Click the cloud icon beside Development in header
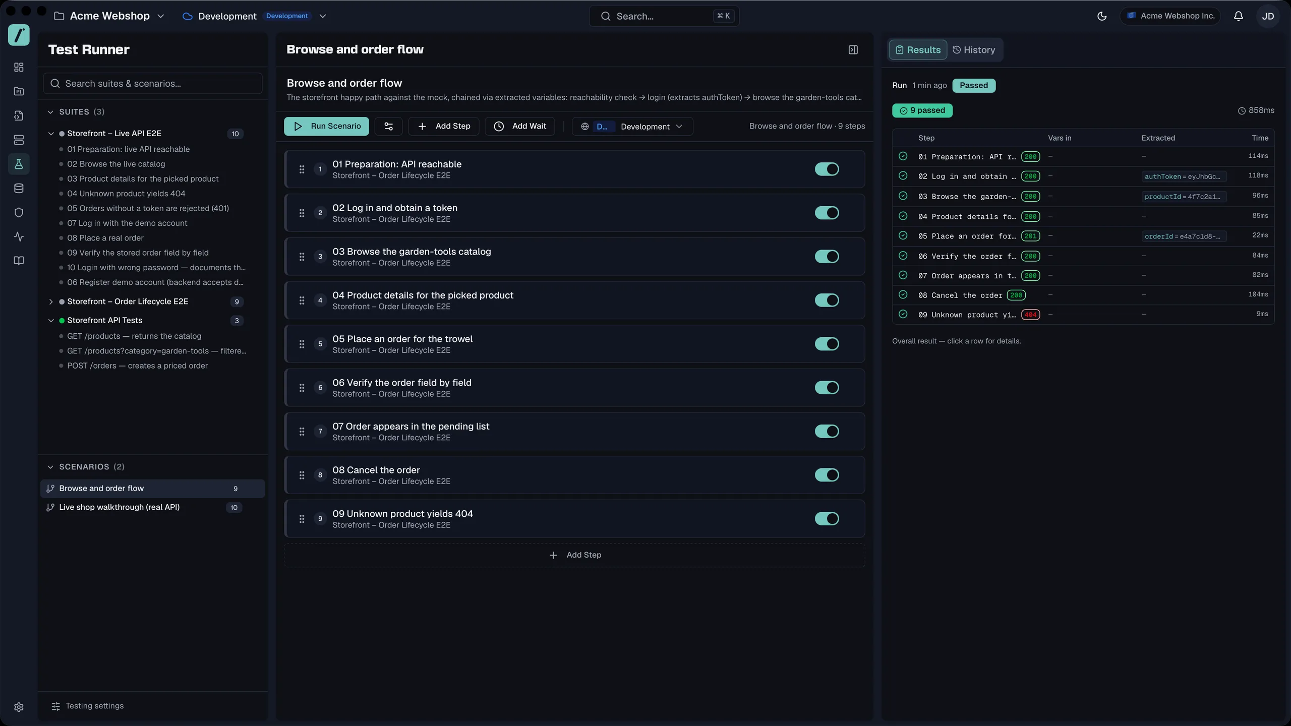The height and width of the screenshot is (726, 1291). [188, 16]
